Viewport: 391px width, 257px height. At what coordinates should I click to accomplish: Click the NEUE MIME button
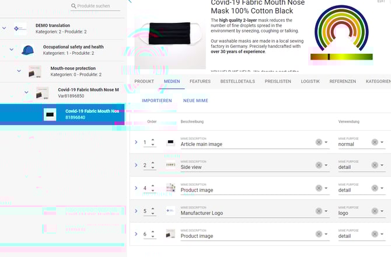195,100
